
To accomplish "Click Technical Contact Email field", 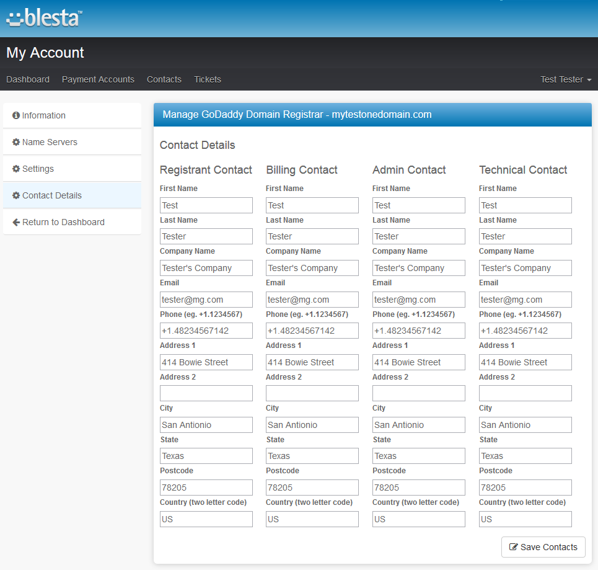I will [525, 300].
